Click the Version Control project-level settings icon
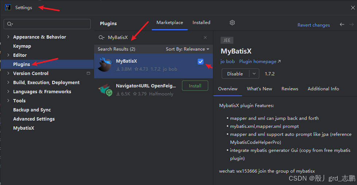 pyautogui.click(x=88, y=73)
